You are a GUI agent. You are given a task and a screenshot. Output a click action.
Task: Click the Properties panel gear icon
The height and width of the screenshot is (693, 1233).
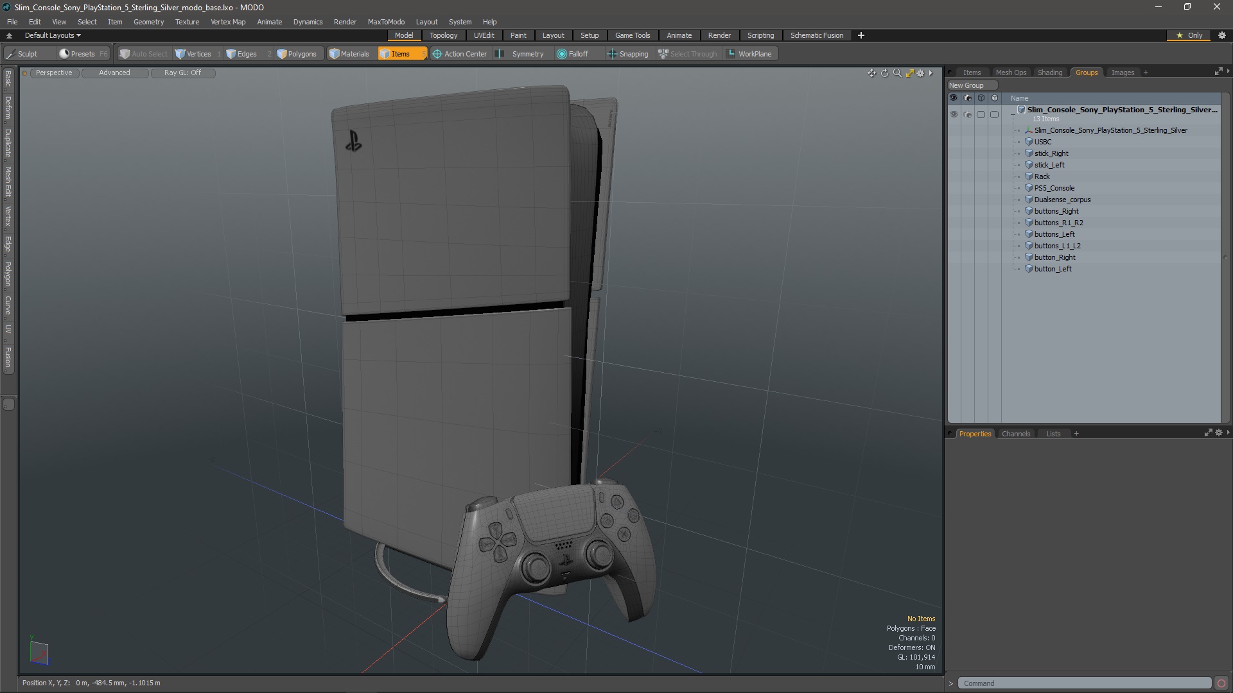tap(1219, 433)
